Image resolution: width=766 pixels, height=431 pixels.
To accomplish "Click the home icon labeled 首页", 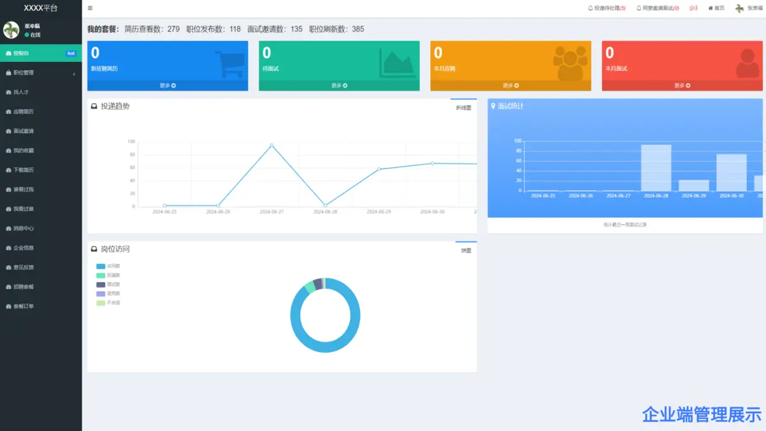I will point(710,8).
